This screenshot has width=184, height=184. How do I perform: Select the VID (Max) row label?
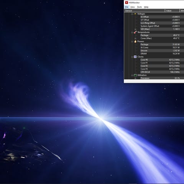(x=145, y=29)
